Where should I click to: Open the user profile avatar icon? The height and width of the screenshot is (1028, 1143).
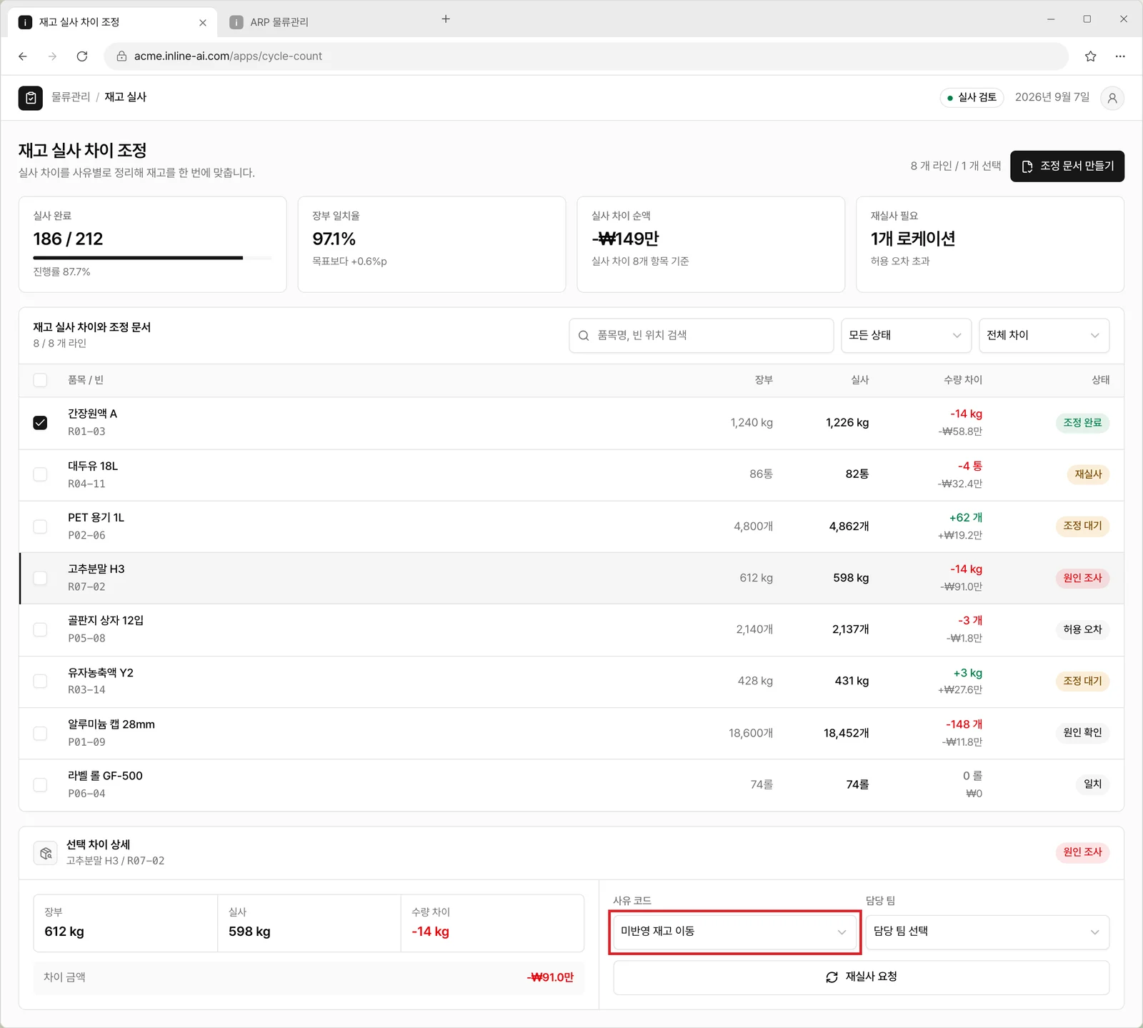coord(1112,98)
